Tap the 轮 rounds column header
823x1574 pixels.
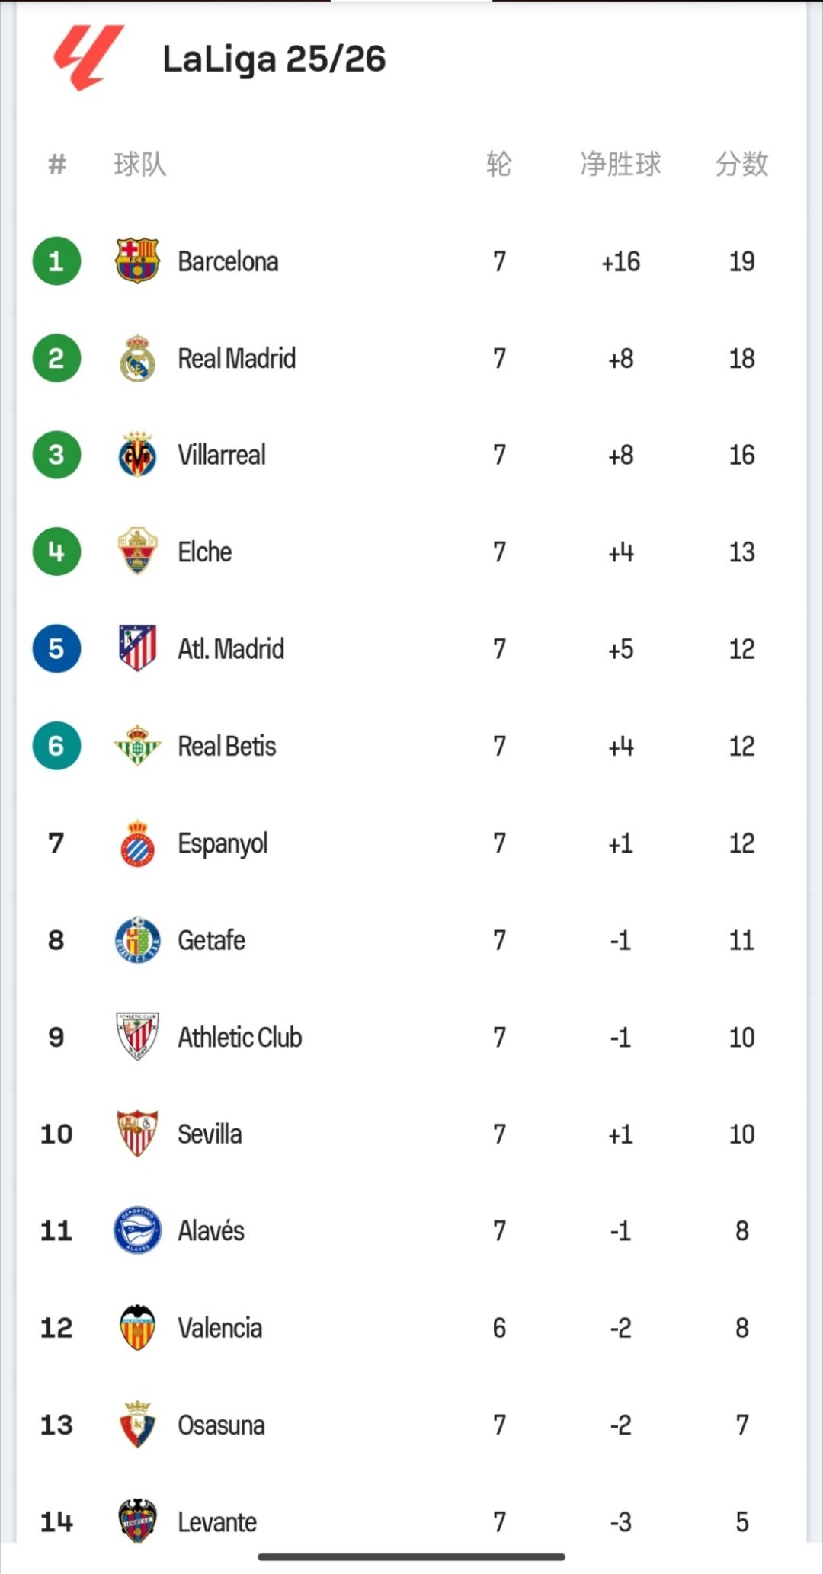[499, 164]
